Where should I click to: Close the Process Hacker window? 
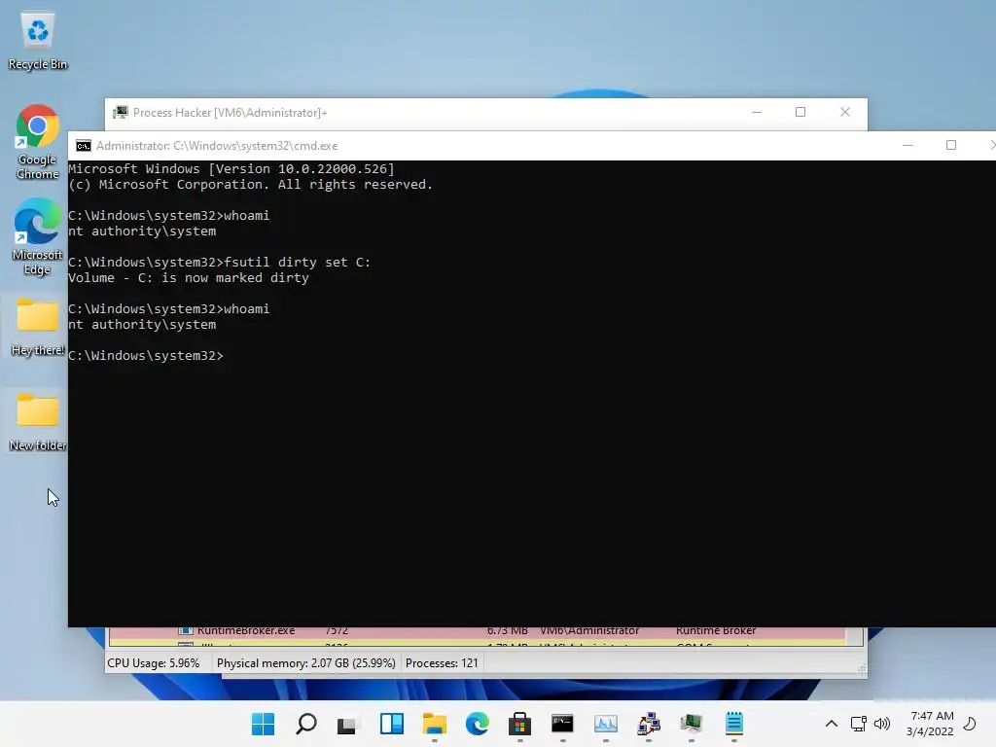coord(845,113)
